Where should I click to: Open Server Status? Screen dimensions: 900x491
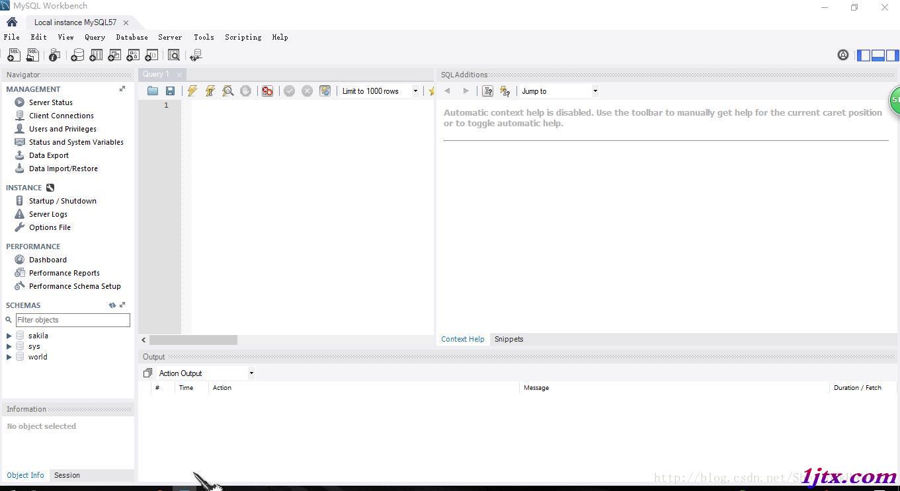(51, 102)
